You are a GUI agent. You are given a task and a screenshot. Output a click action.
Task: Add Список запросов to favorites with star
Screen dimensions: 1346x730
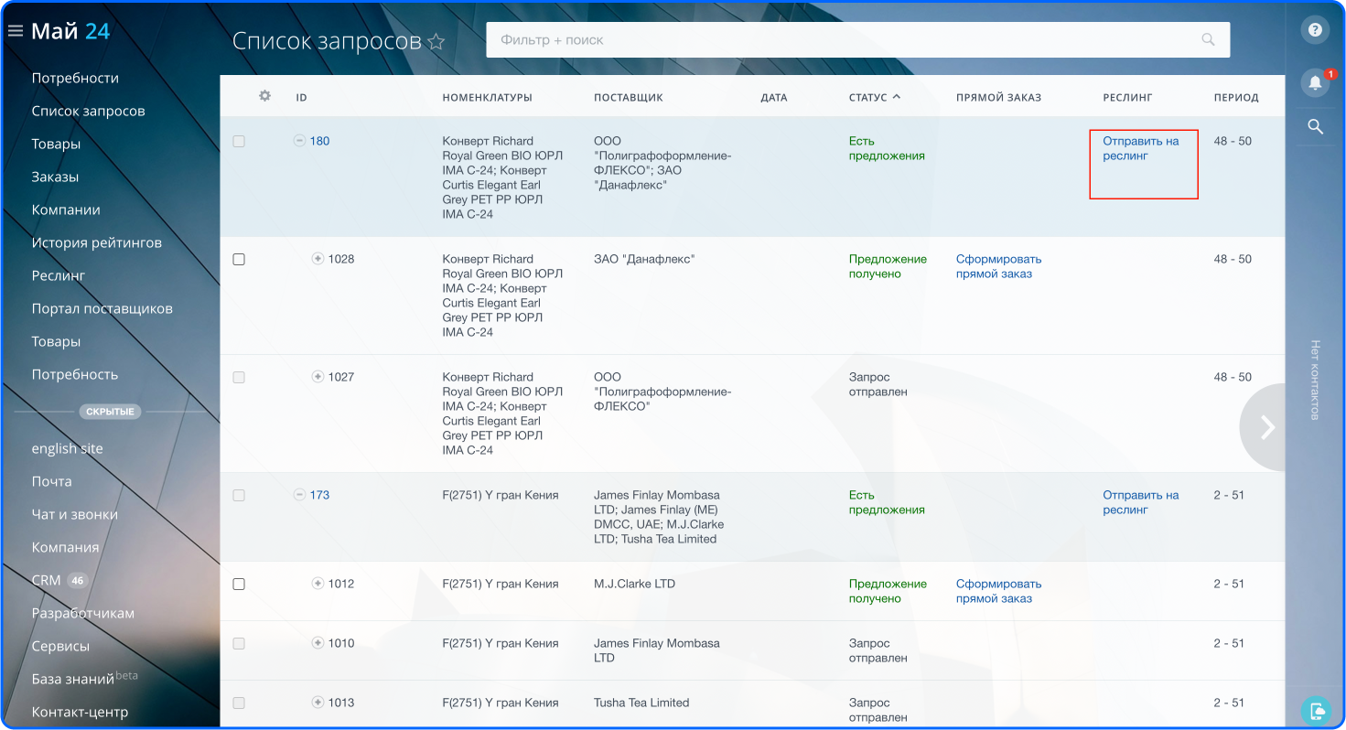tap(436, 41)
